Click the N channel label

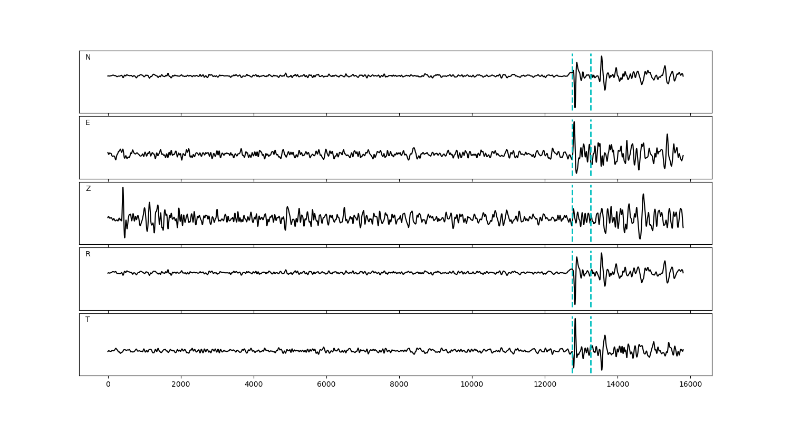(88, 57)
